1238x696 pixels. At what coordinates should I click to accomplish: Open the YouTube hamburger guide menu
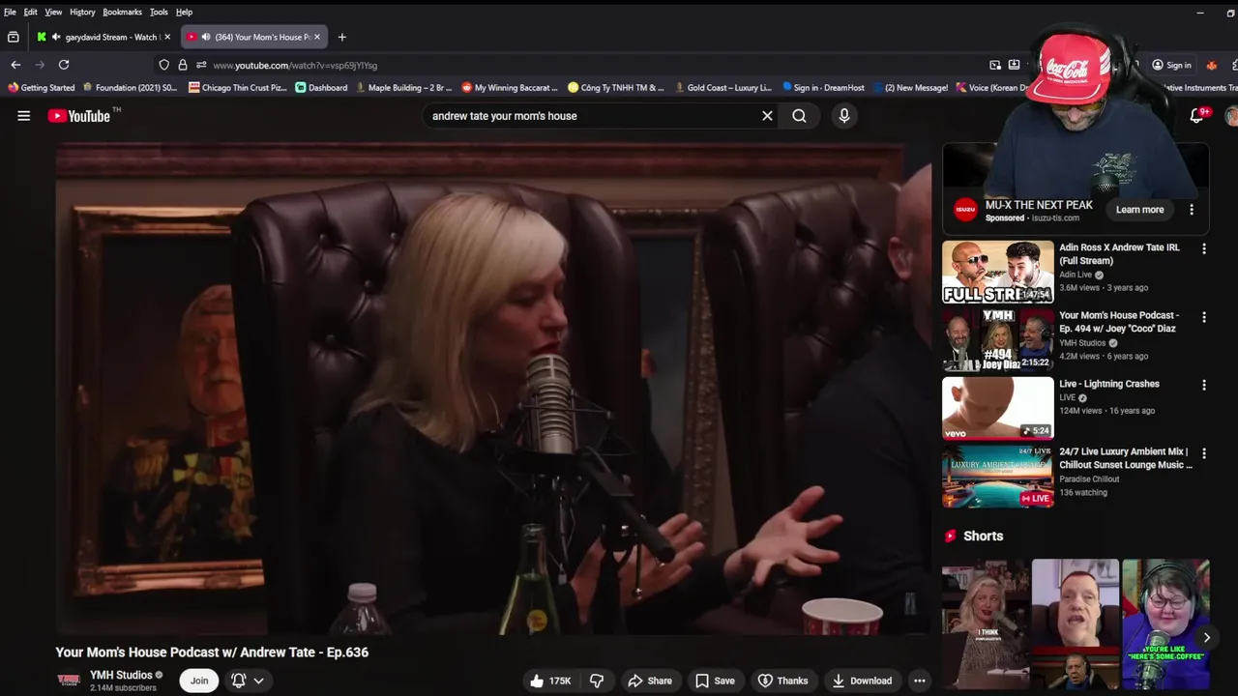[24, 116]
